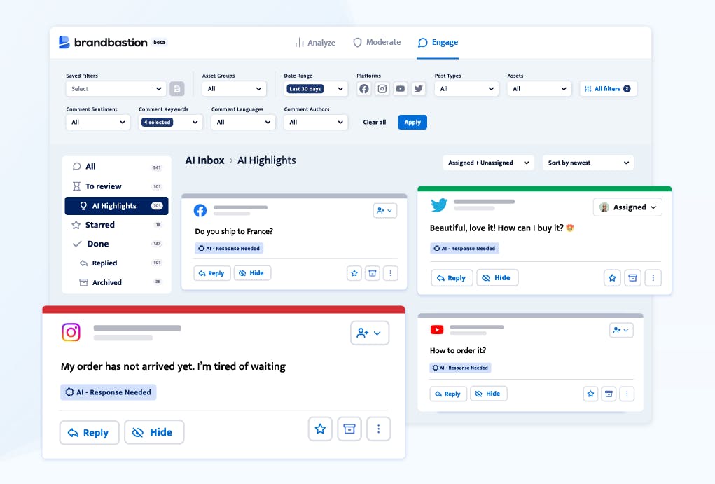Screen dimensions: 715x484
Task: Open the Starred folder
Action: (117, 224)
